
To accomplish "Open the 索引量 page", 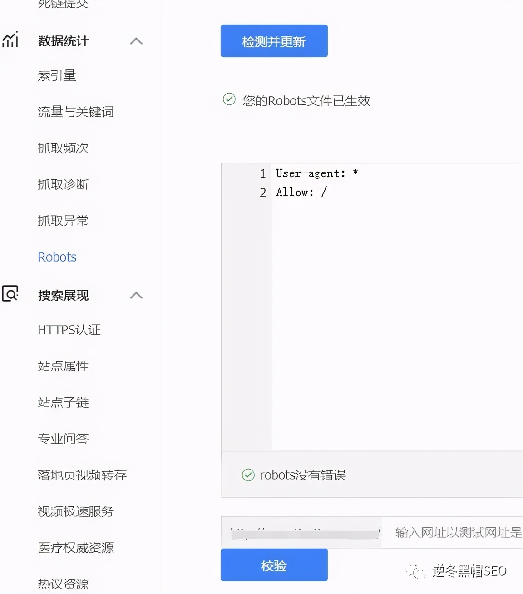I will pyautogui.click(x=58, y=75).
